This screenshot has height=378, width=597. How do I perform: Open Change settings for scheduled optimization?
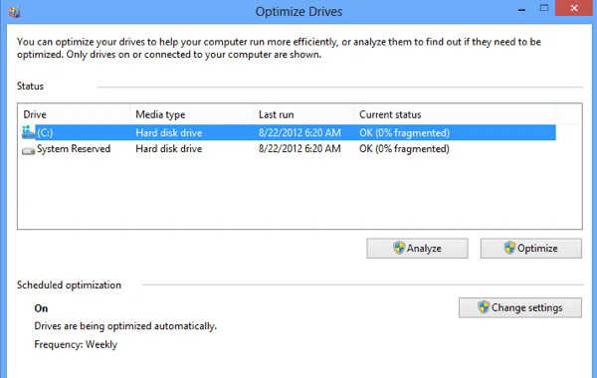pyautogui.click(x=520, y=307)
